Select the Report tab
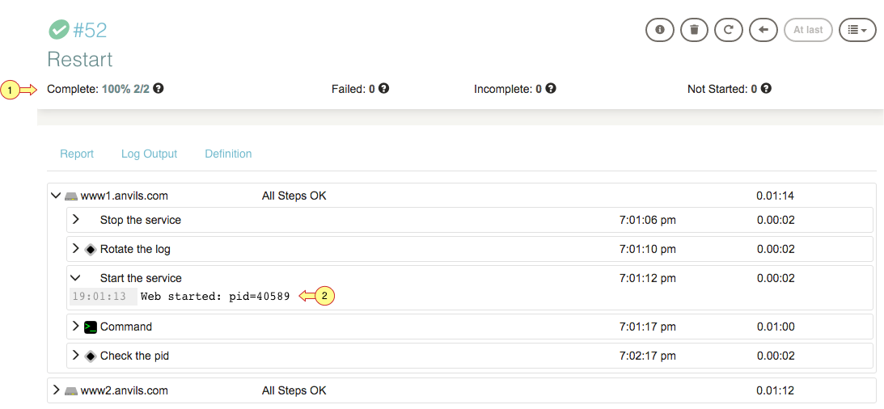This screenshot has height=409, width=884. point(77,154)
